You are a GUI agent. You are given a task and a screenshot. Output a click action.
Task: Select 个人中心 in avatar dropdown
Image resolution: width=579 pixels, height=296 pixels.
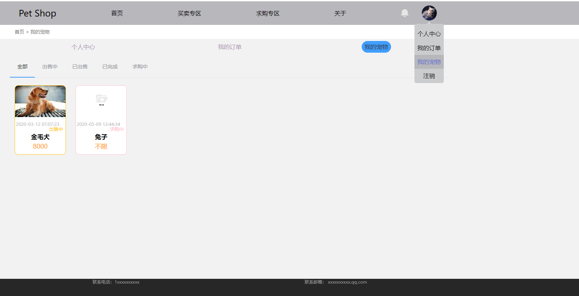click(x=429, y=34)
